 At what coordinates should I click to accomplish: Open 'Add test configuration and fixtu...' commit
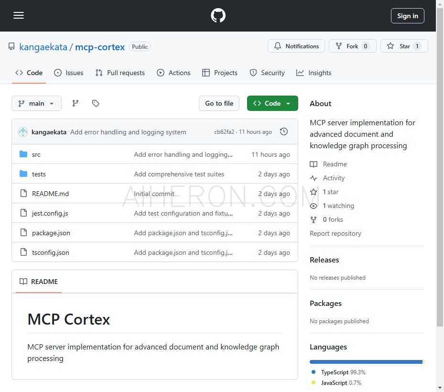[x=183, y=213]
